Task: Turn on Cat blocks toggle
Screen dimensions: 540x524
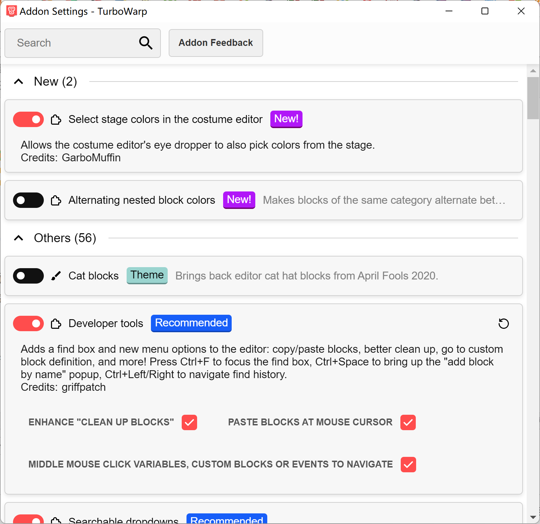Action: (x=28, y=276)
